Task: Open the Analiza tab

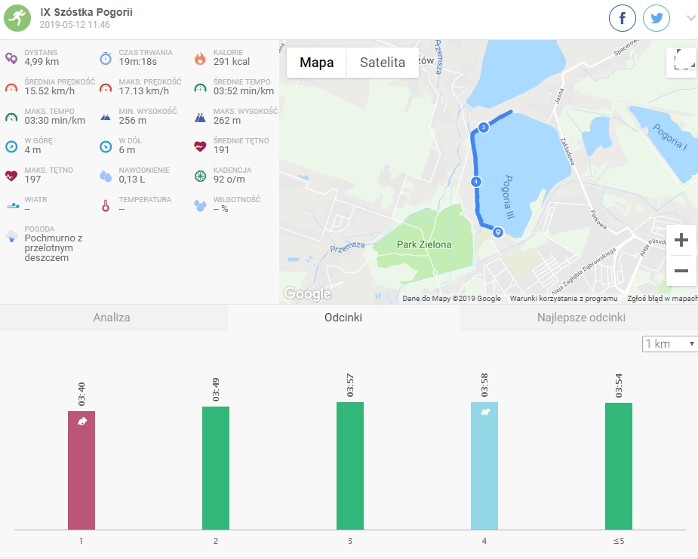Action: pyautogui.click(x=112, y=318)
